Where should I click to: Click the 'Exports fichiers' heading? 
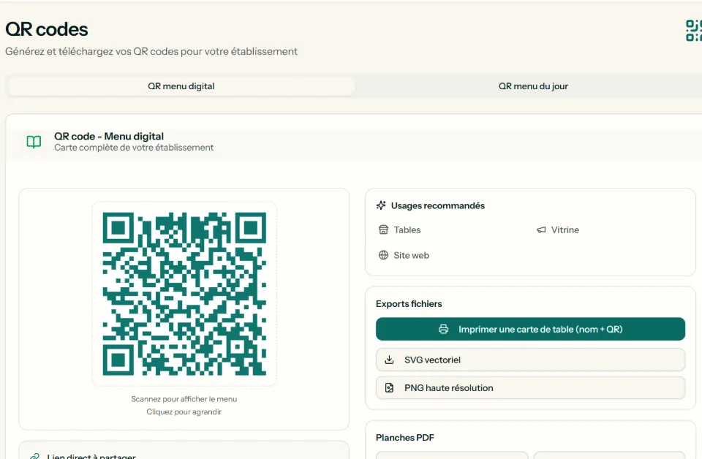click(409, 304)
